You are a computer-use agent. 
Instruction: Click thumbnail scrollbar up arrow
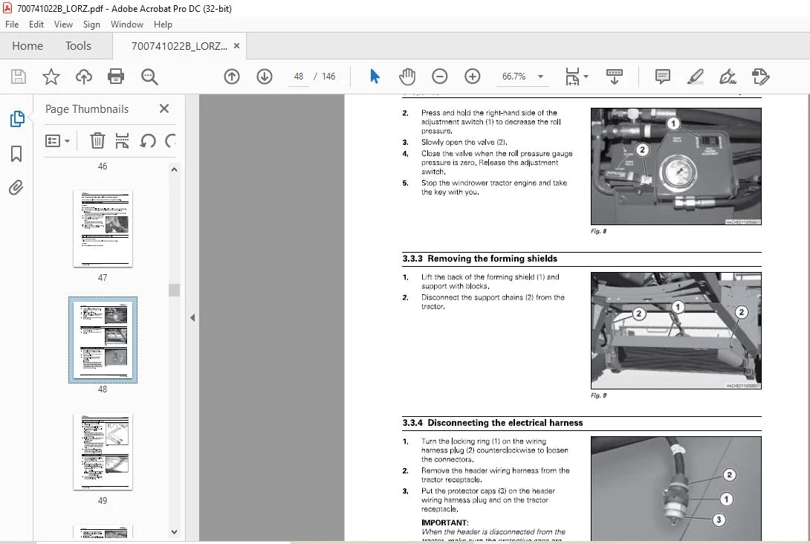tap(174, 169)
